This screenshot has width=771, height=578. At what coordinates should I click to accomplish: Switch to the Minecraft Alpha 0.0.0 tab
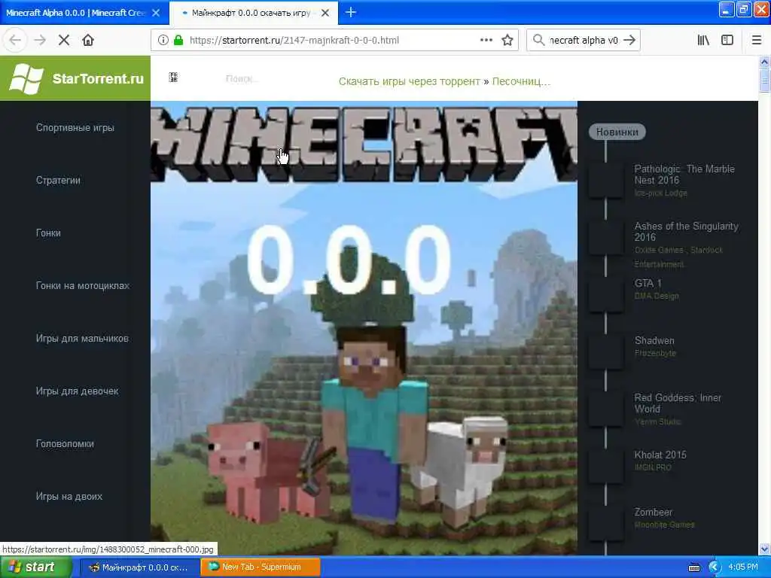pyautogui.click(x=76, y=13)
